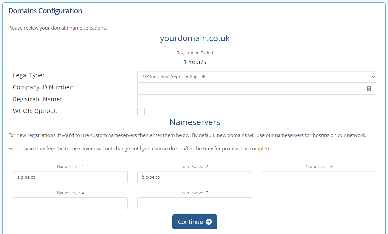Enable the WHOIS Opt-out checkbox
Image resolution: width=388 pixels, height=234 pixels.
click(141, 111)
